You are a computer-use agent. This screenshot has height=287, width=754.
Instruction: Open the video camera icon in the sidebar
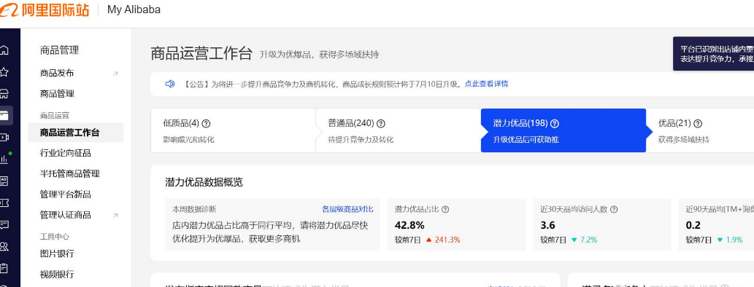point(4,138)
